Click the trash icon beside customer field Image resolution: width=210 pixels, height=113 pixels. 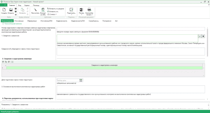(x=203, y=37)
